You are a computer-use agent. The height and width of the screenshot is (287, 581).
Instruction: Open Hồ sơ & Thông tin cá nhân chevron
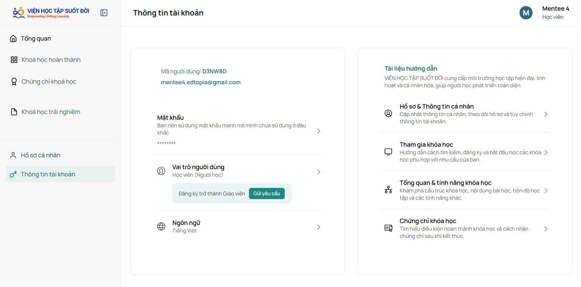pyautogui.click(x=546, y=114)
